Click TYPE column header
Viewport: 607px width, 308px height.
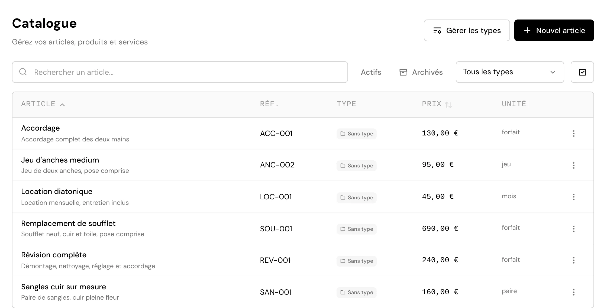pyautogui.click(x=346, y=104)
